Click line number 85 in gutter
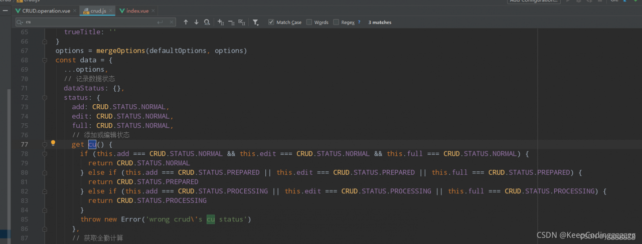The width and height of the screenshot is (642, 244). [x=24, y=219]
